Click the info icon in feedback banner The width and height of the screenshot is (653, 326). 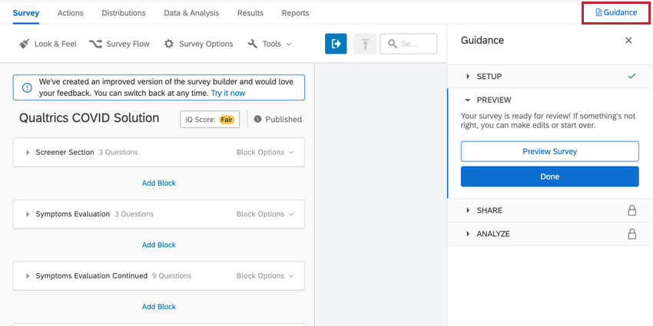click(x=27, y=87)
